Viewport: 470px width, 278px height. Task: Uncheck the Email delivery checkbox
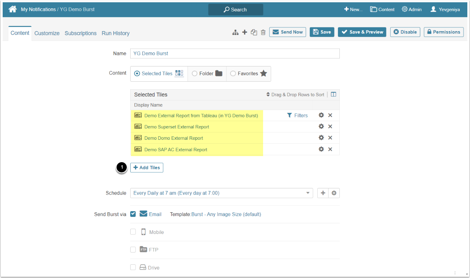coord(133,214)
